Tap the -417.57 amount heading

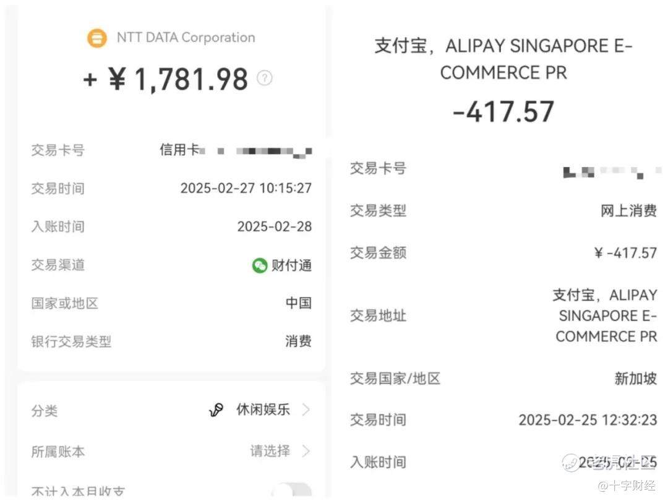[503, 111]
